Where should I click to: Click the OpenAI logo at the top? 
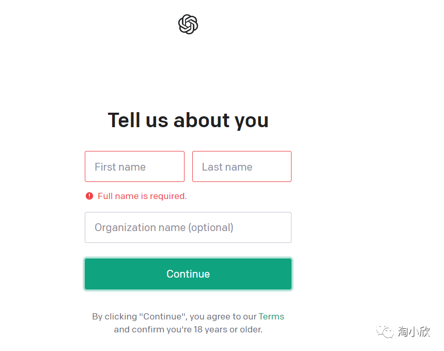pyautogui.click(x=188, y=24)
